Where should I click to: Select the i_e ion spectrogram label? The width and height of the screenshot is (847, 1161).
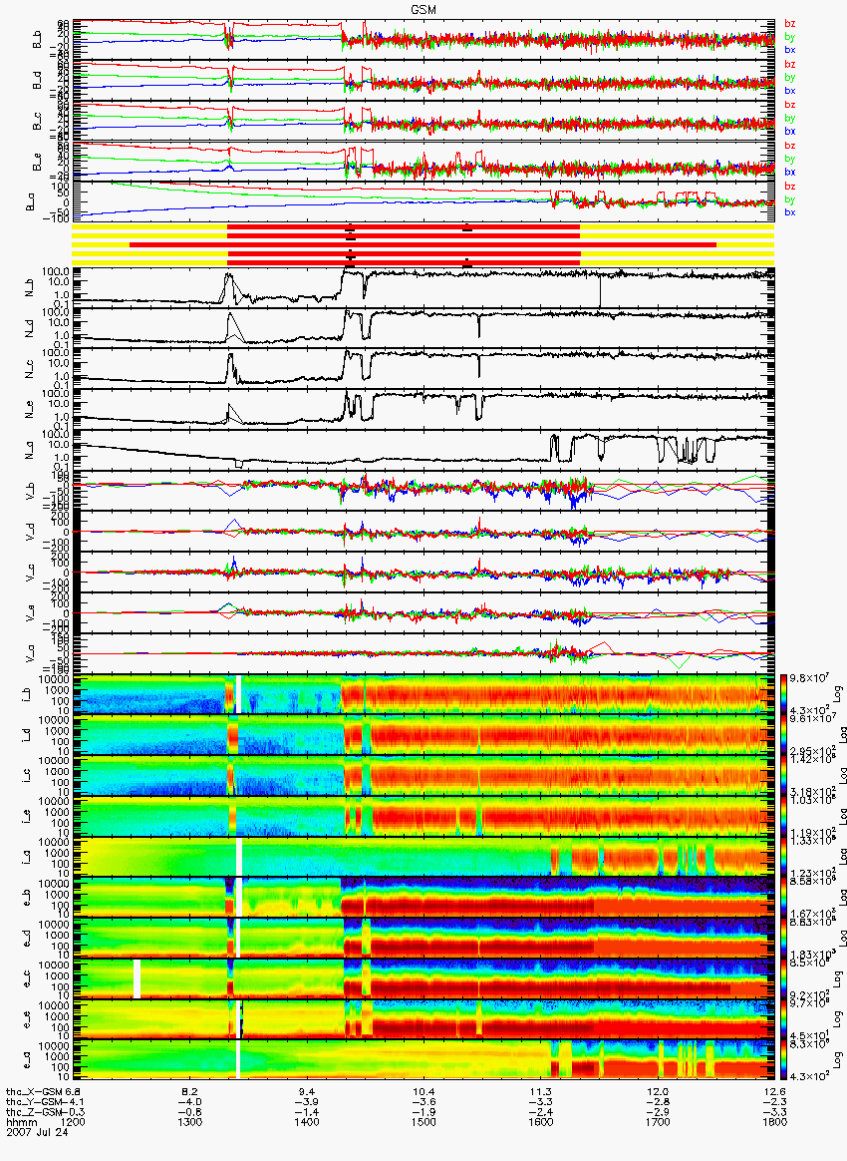click(27, 816)
